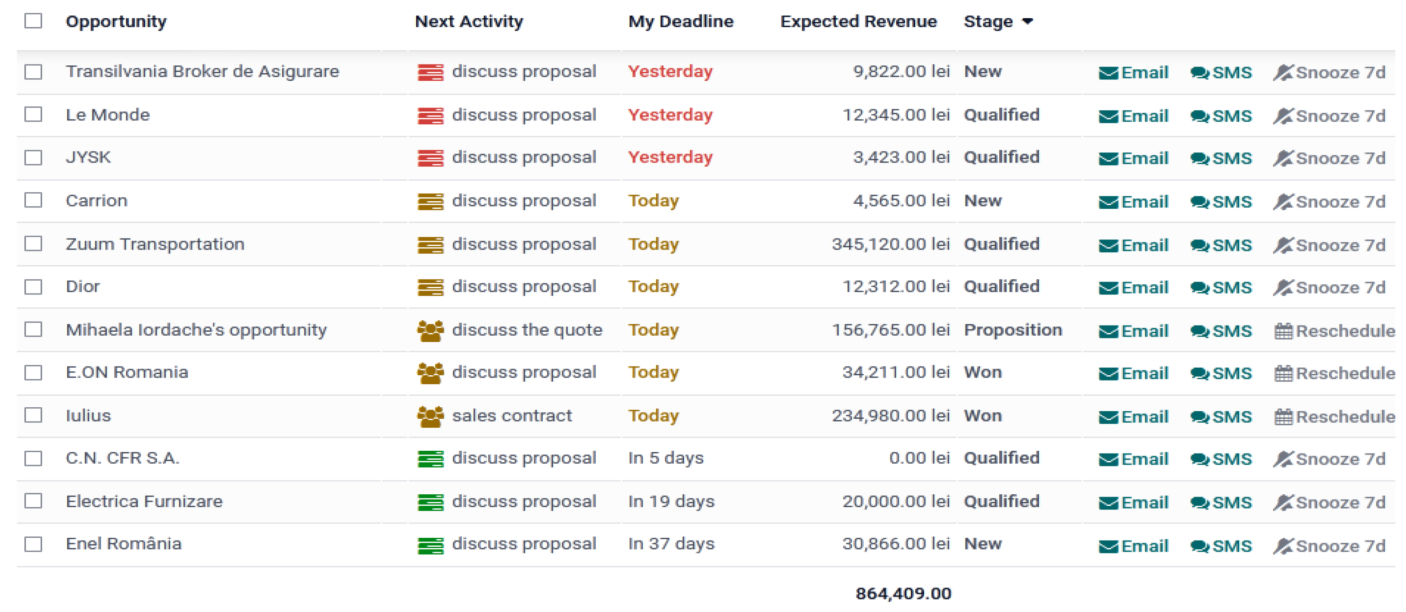The width and height of the screenshot is (1406, 612).
Task: Sort by the Expected Revenue column header
Action: (x=858, y=22)
